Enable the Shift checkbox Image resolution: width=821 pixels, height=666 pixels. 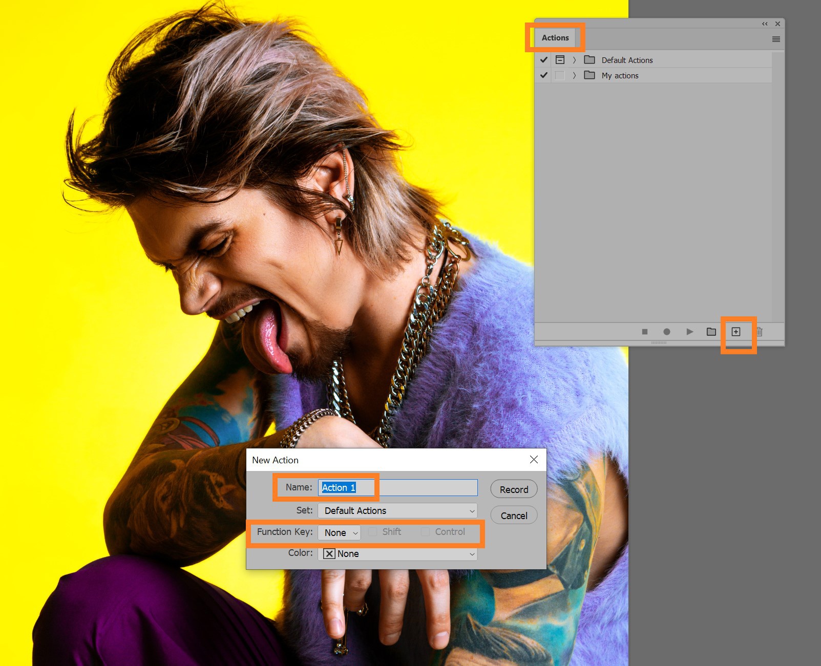coord(372,532)
